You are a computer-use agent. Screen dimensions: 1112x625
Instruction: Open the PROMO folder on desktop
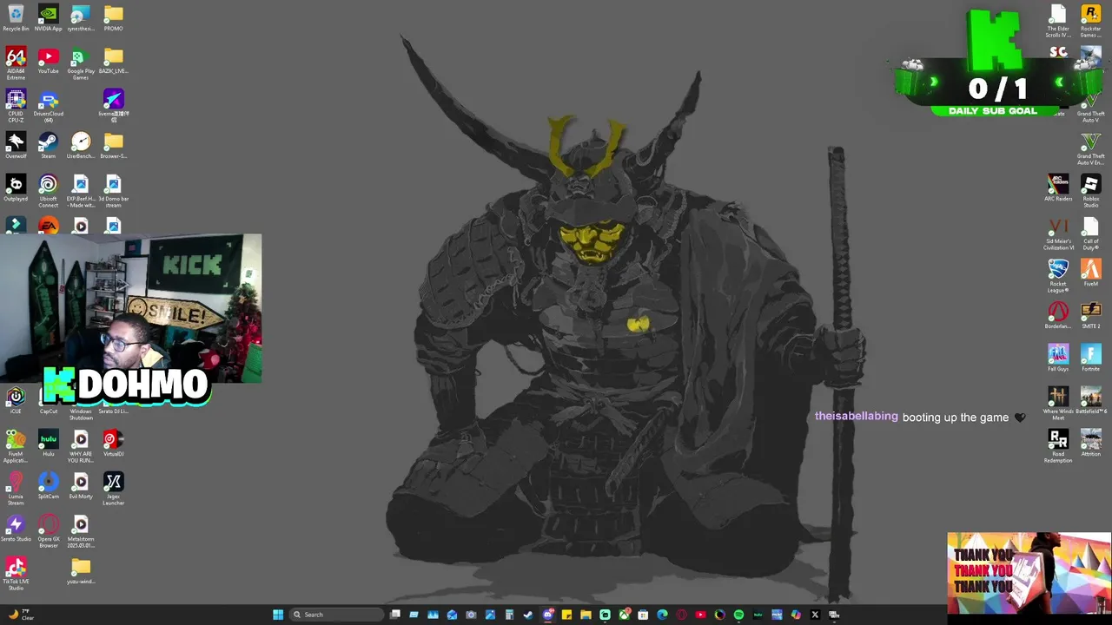(113, 18)
